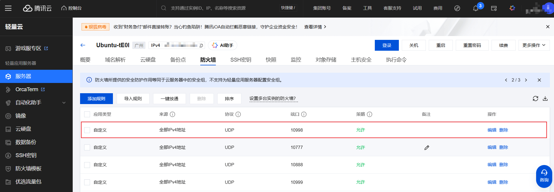Image resolution: width=554 pixels, height=192 pixels.
Task: Close the firewall info tip banner
Action: (x=539, y=80)
